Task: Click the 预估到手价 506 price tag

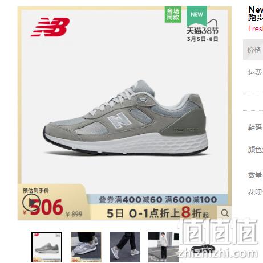Action: [52, 202]
